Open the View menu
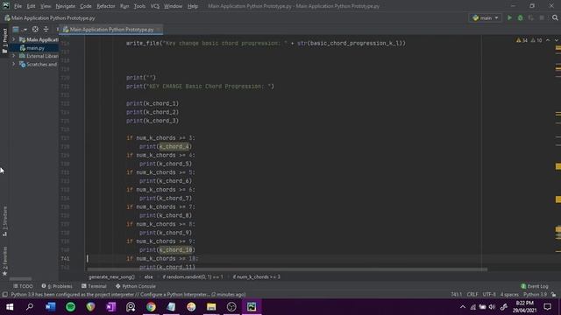 tap(46, 6)
